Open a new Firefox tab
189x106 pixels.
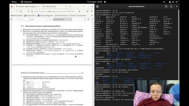pos(70,6)
